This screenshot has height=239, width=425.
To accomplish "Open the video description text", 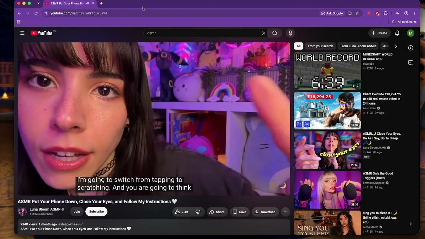I will [76, 229].
